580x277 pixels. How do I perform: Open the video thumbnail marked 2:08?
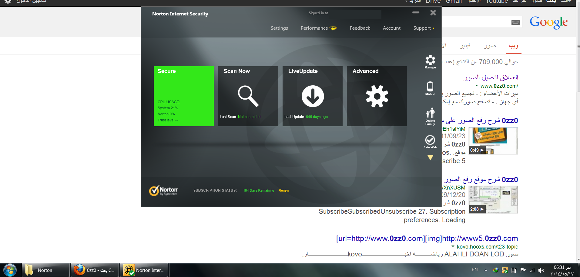(493, 200)
